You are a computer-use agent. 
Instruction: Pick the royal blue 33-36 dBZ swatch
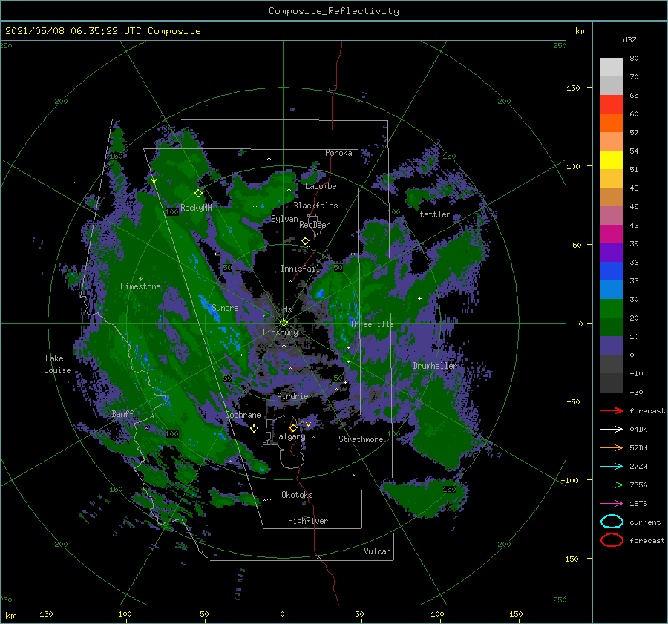612,272
